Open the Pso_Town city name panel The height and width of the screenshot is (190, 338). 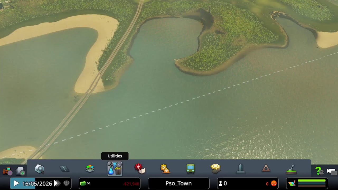179,183
